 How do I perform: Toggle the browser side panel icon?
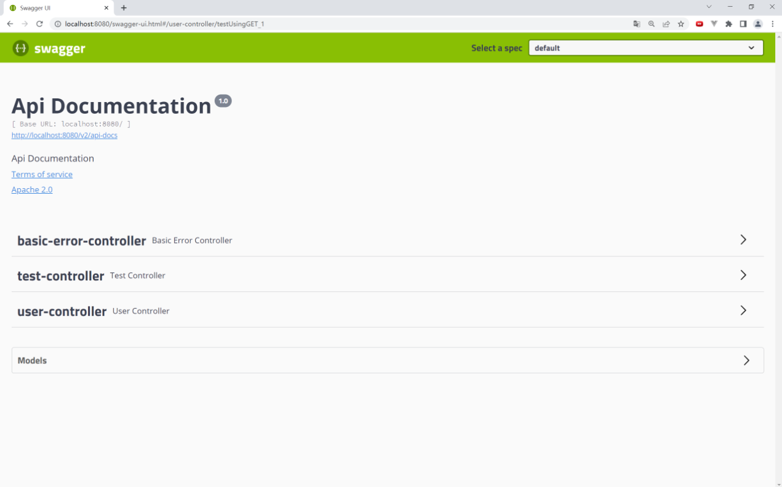pyautogui.click(x=743, y=24)
